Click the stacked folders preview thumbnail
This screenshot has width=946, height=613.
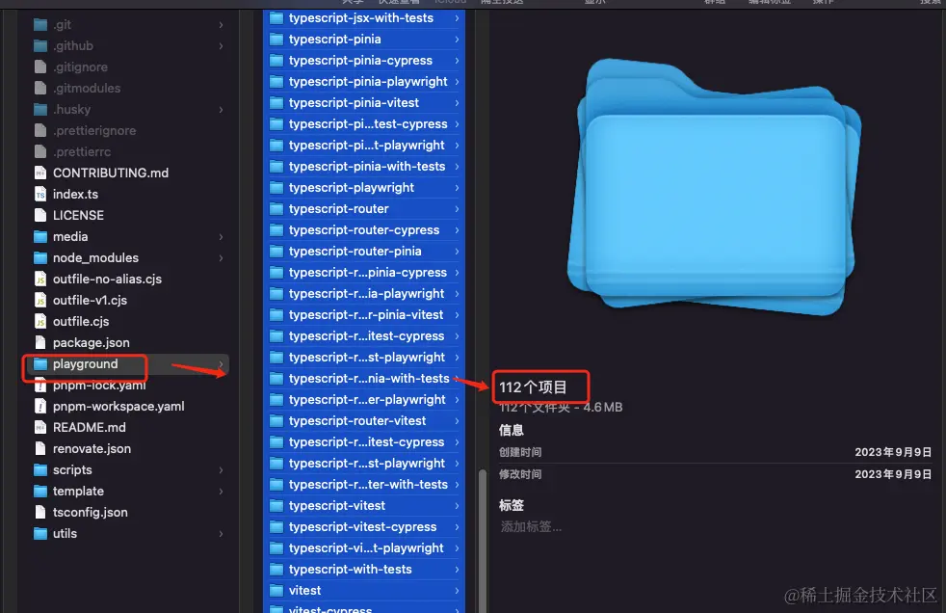[x=715, y=187]
